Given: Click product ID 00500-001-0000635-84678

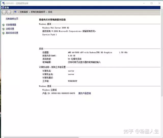Looking at the screenshot, I should 63,93.
